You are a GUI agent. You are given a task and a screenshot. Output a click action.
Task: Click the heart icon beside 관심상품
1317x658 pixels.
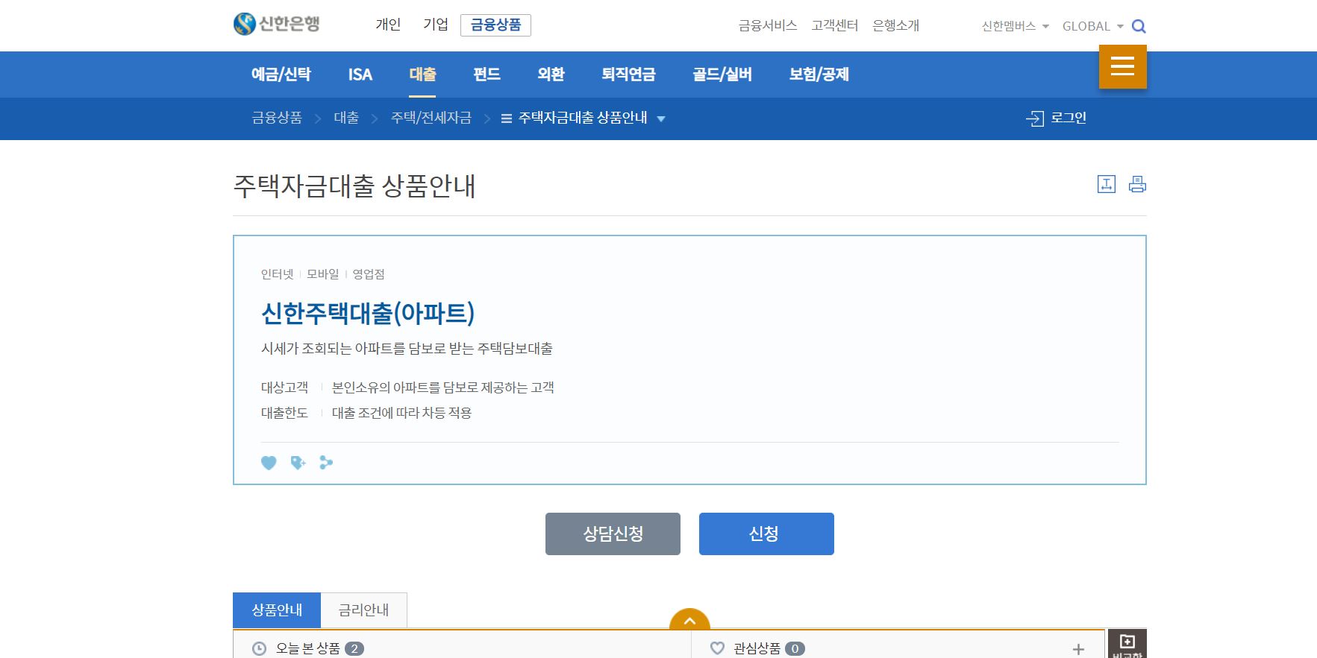click(717, 648)
